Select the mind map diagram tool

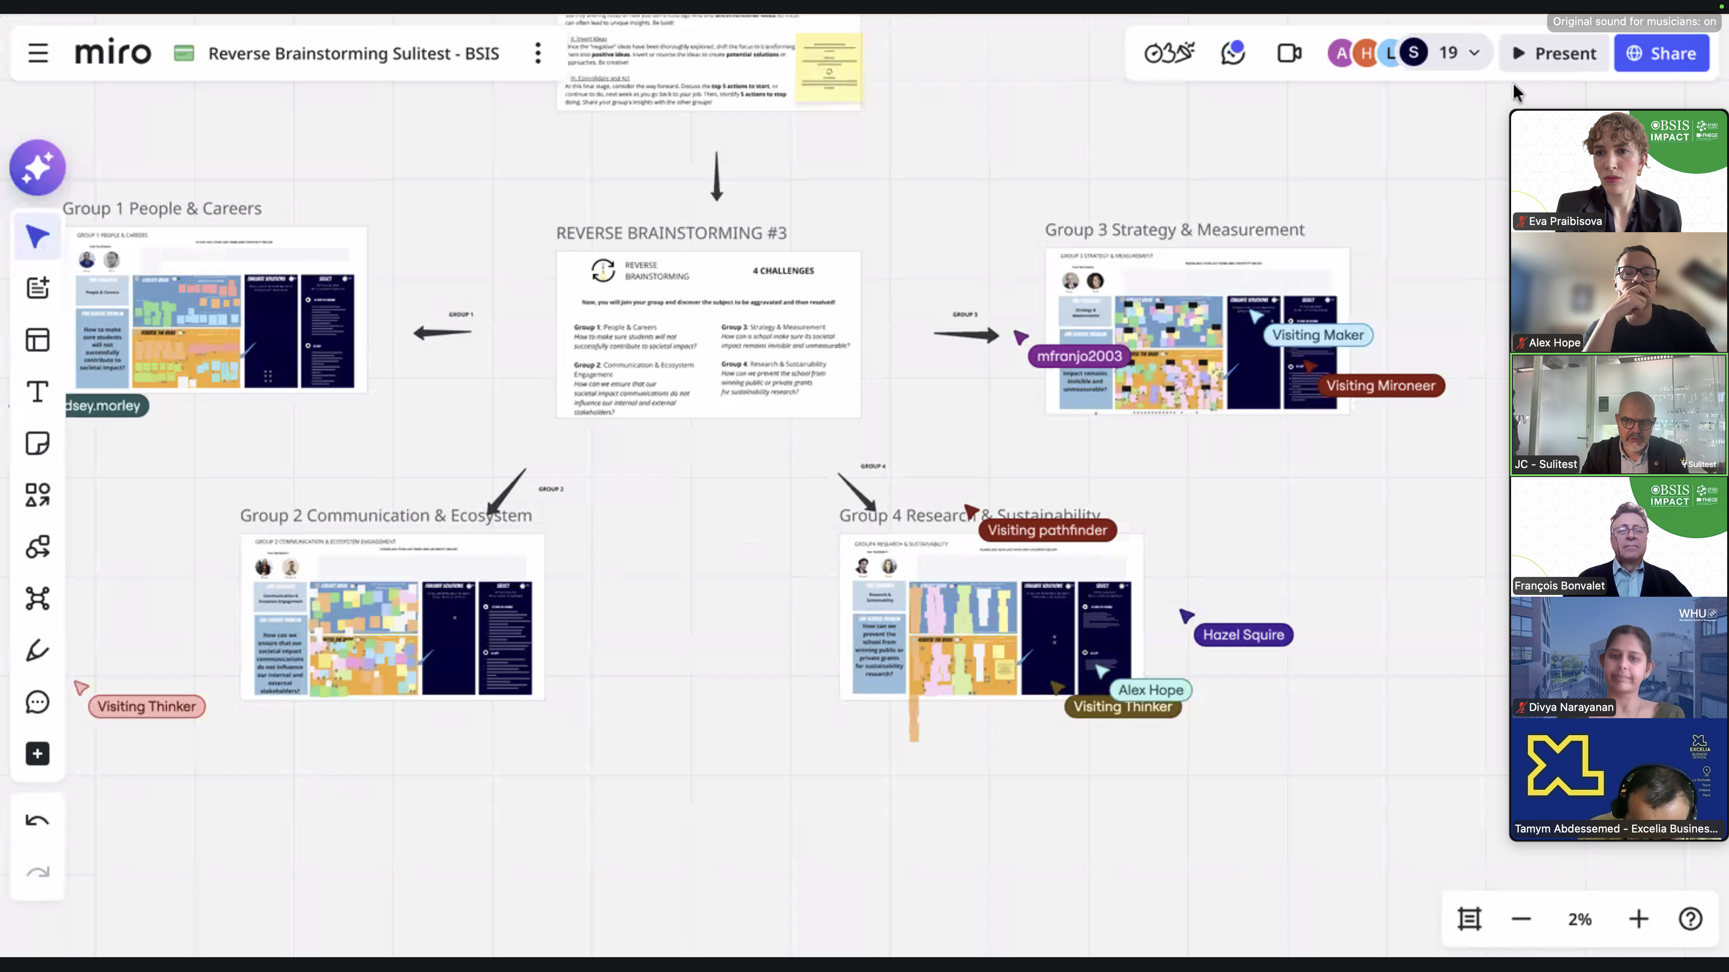(x=37, y=598)
